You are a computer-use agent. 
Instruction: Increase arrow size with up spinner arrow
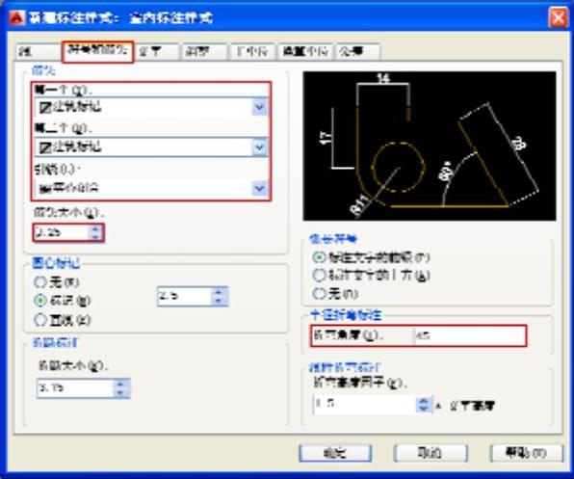pos(95,228)
